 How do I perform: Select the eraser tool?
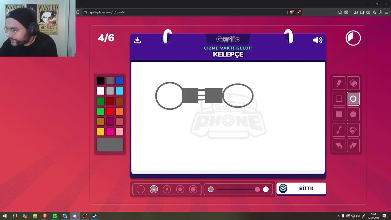tap(353, 83)
